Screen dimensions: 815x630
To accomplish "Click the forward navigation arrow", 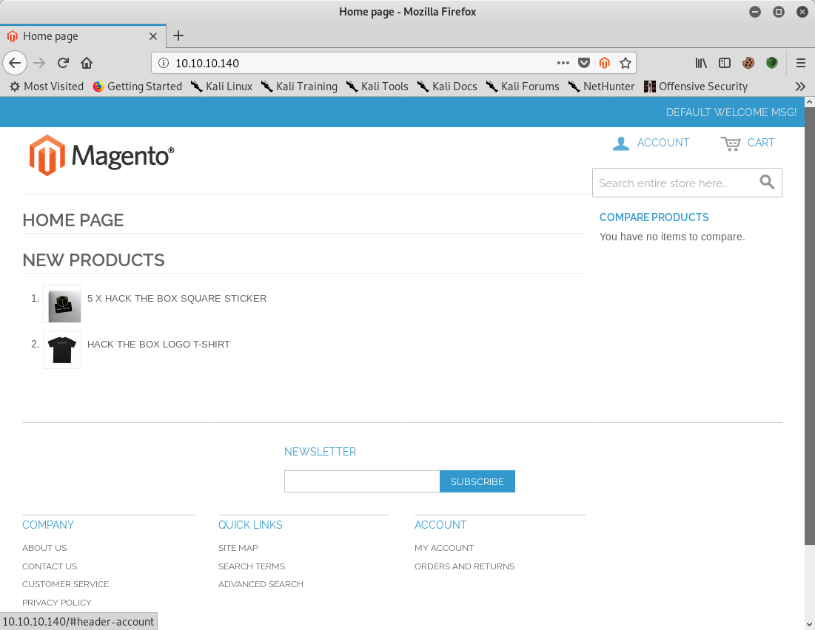I will [39, 63].
